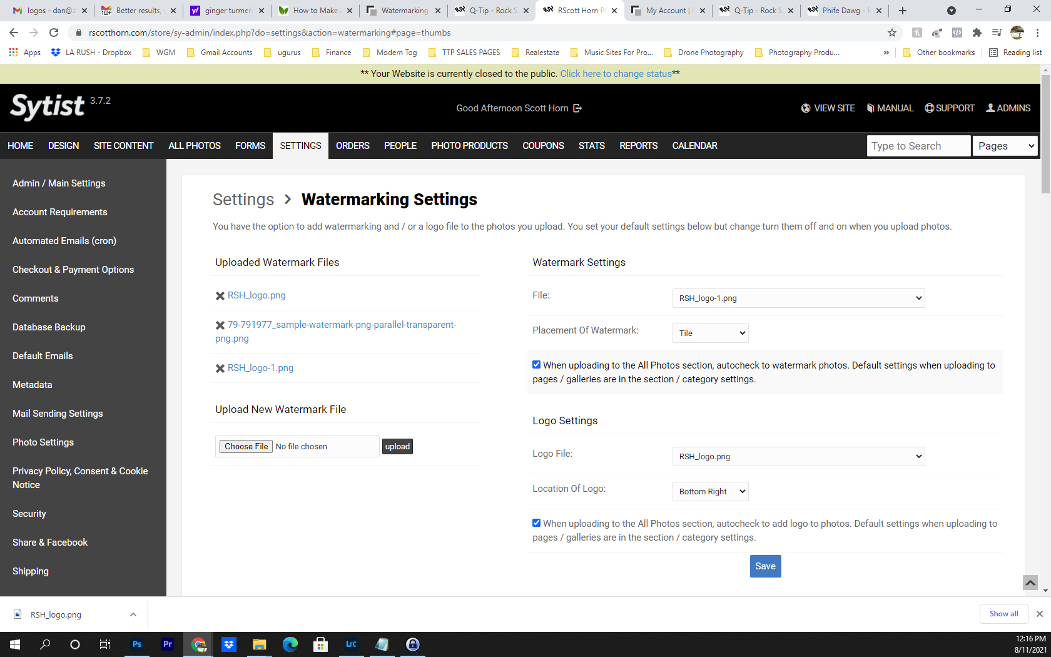The width and height of the screenshot is (1051, 657).
Task: Open Mail Sending Settings in sidebar
Action: (x=58, y=414)
